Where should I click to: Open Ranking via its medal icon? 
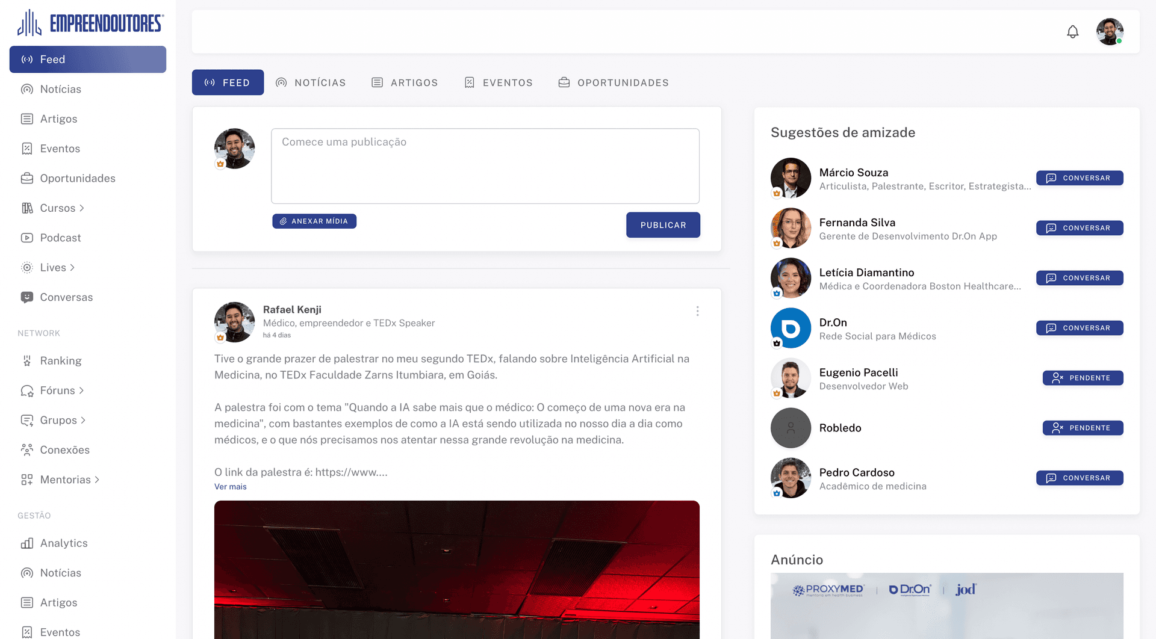(x=27, y=361)
